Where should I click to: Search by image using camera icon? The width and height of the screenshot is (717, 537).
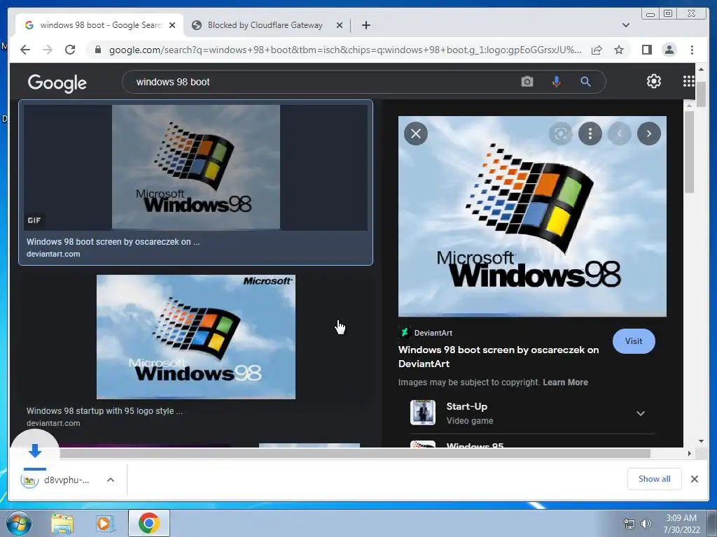click(527, 82)
